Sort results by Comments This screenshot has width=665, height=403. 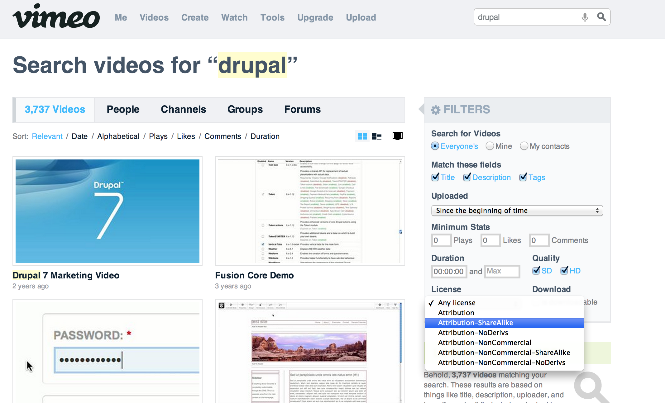pos(223,136)
